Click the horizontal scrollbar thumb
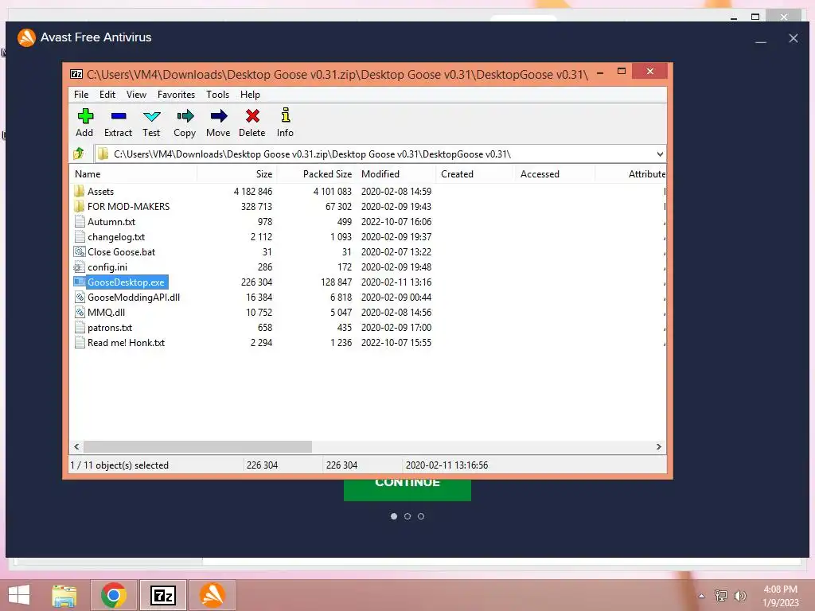The image size is (815, 611). (197, 447)
